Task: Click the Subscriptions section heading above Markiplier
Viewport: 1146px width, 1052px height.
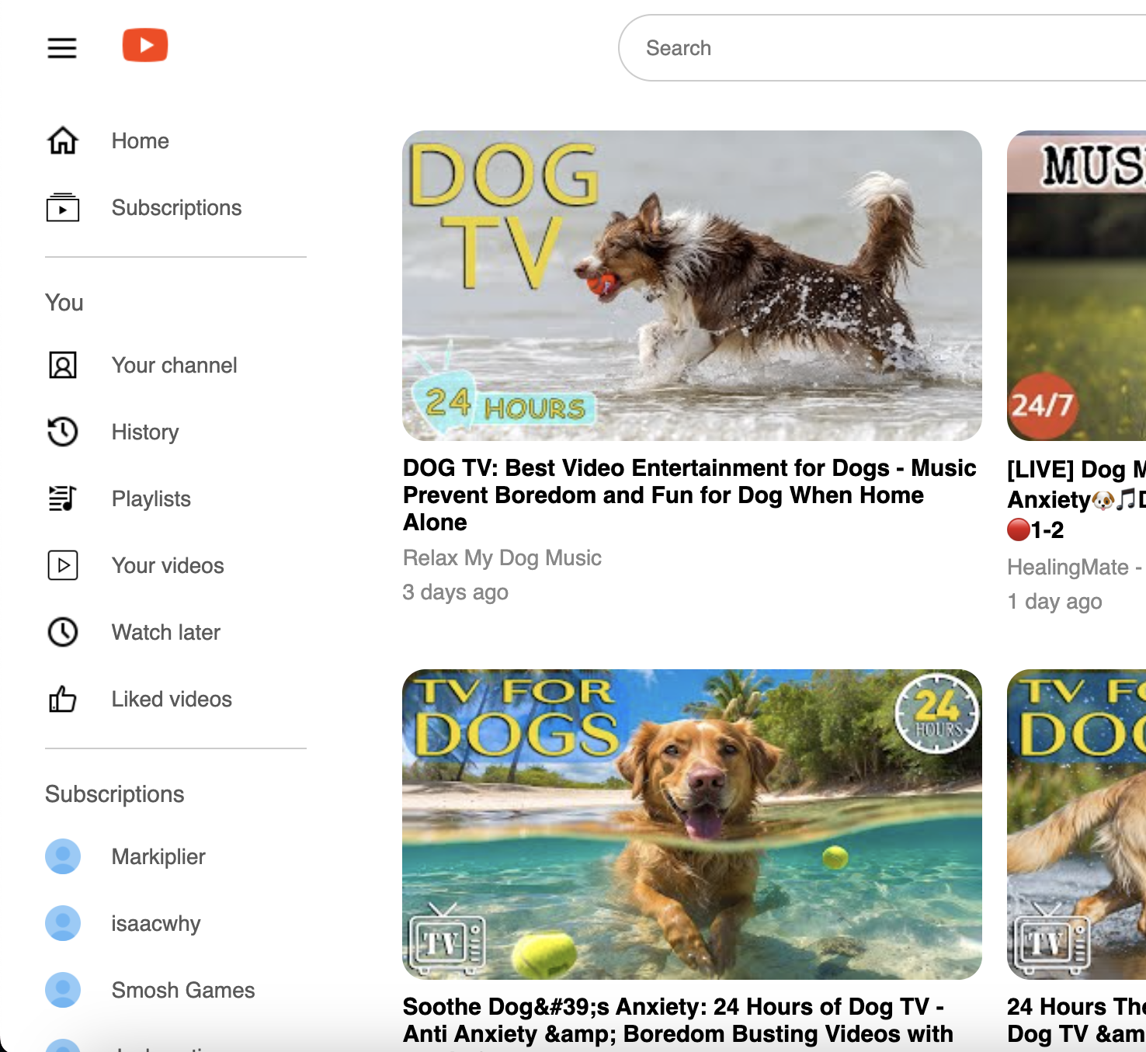Action: (x=115, y=794)
